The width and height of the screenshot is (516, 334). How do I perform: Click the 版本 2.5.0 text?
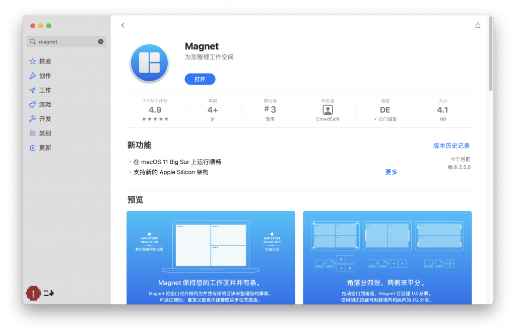coord(459,167)
